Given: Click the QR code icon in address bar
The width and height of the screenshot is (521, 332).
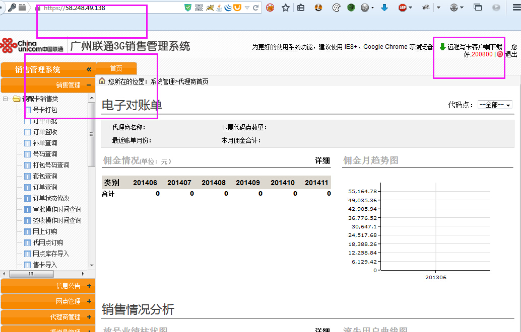Looking at the screenshot, I should pos(199,8).
